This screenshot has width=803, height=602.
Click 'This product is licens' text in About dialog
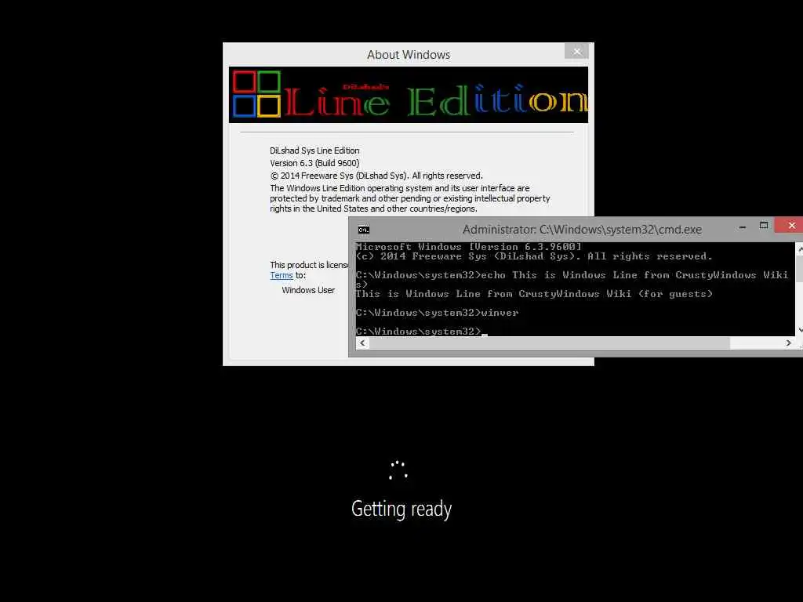pyautogui.click(x=309, y=265)
